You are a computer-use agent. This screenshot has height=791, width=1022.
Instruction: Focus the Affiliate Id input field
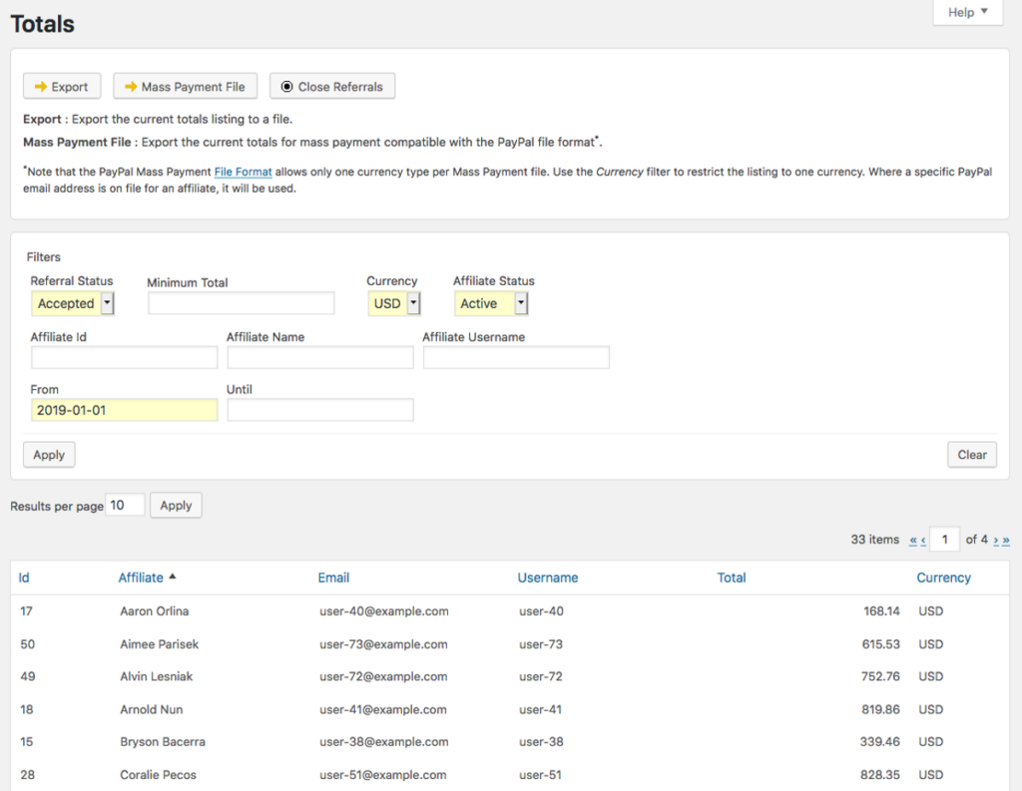click(124, 357)
